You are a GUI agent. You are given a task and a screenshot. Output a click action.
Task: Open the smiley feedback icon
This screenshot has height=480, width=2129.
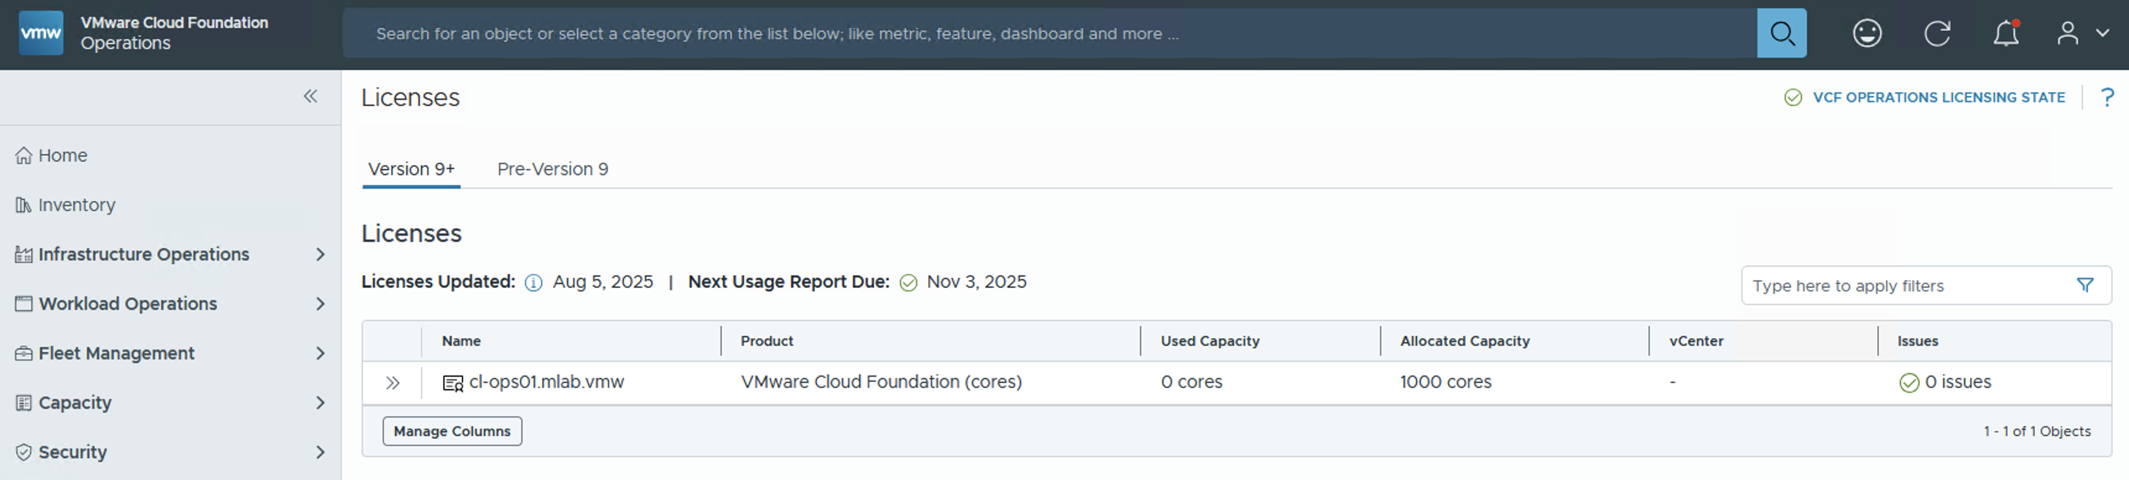click(1866, 34)
